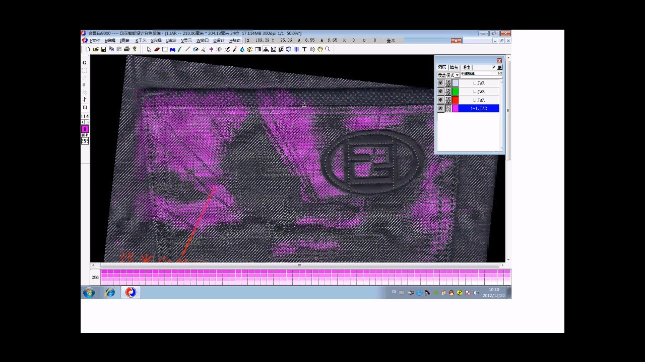
Task: Select the red 1.JAR layer name
Action: point(478,100)
